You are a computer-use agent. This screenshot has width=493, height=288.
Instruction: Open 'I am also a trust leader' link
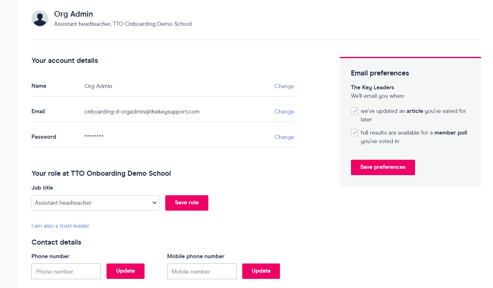(60, 226)
